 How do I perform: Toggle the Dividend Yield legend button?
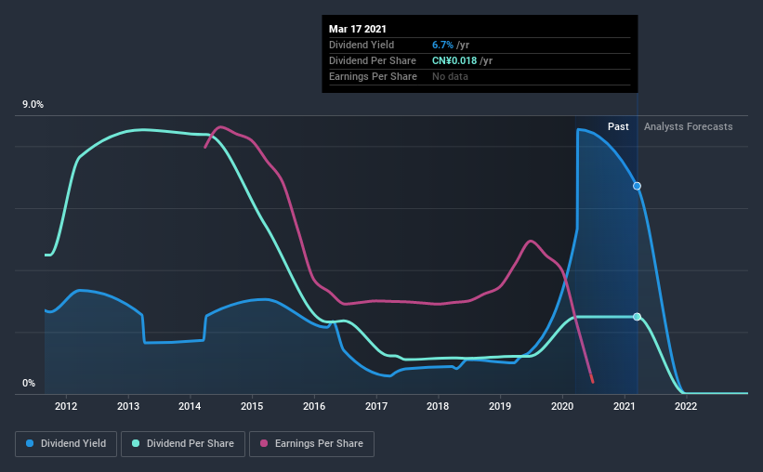[x=66, y=444]
